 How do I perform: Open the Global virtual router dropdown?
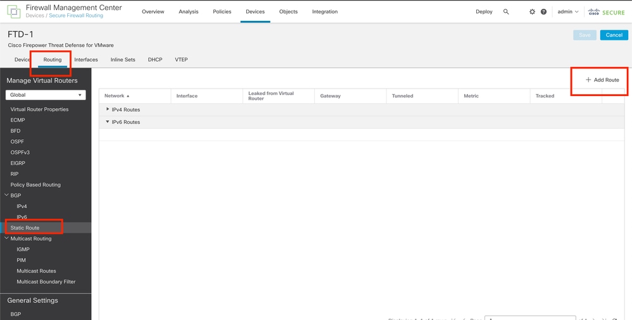click(x=46, y=95)
